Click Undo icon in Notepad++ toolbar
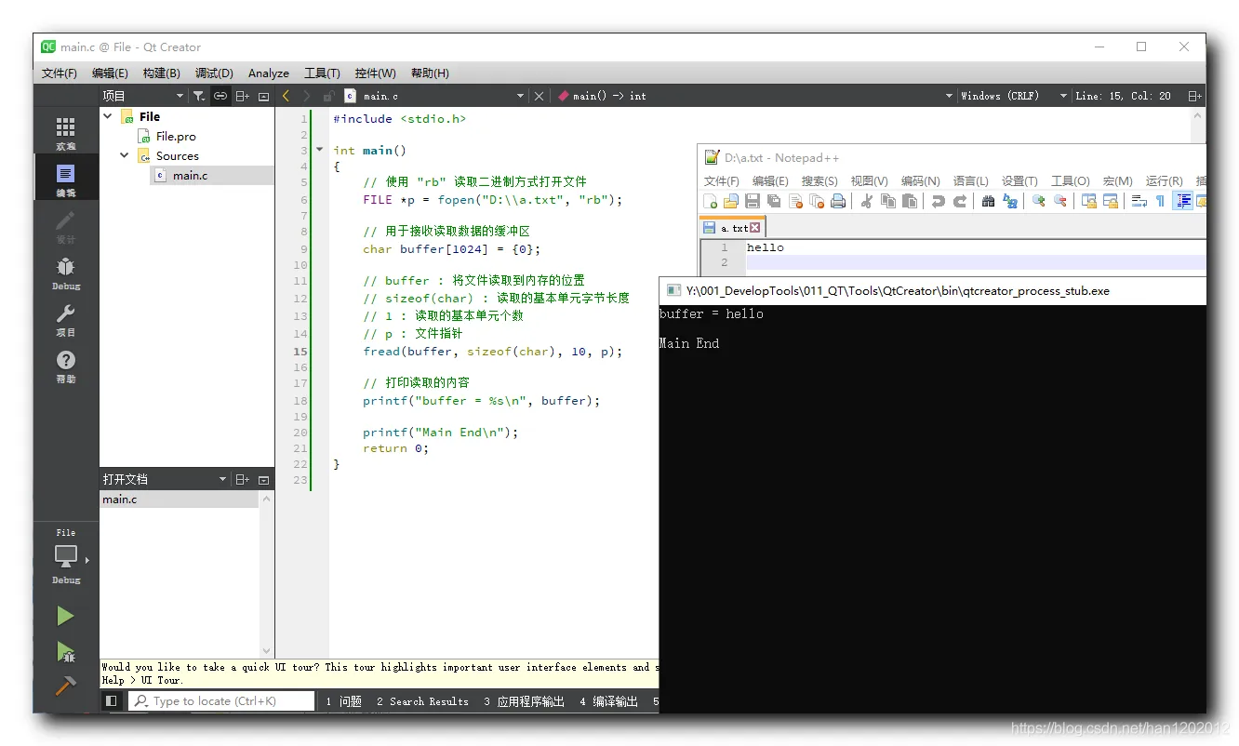Viewport: 1239px width, 746px height. [939, 201]
